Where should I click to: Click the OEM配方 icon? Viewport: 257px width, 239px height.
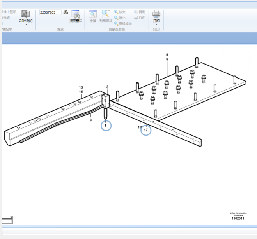[26, 14]
